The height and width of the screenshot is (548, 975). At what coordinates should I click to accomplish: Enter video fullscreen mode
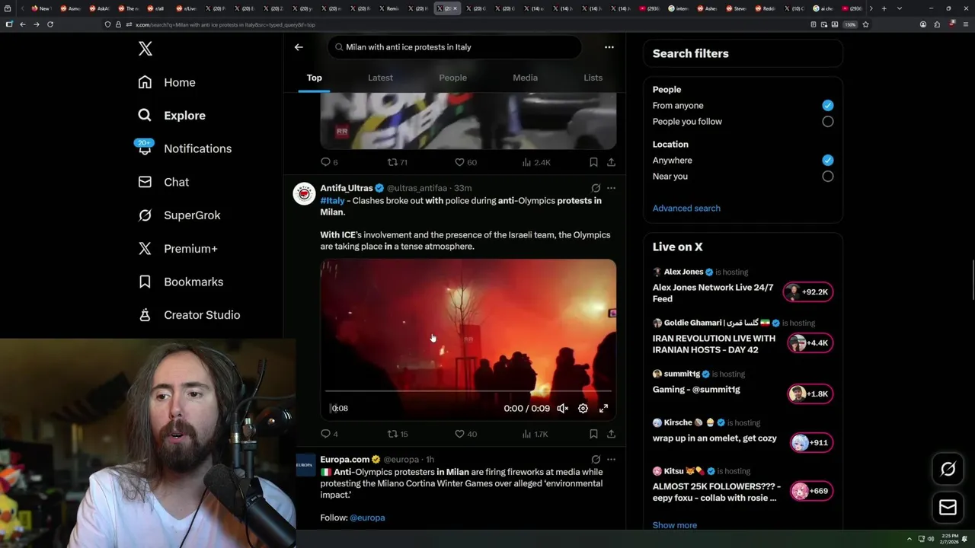pos(603,409)
